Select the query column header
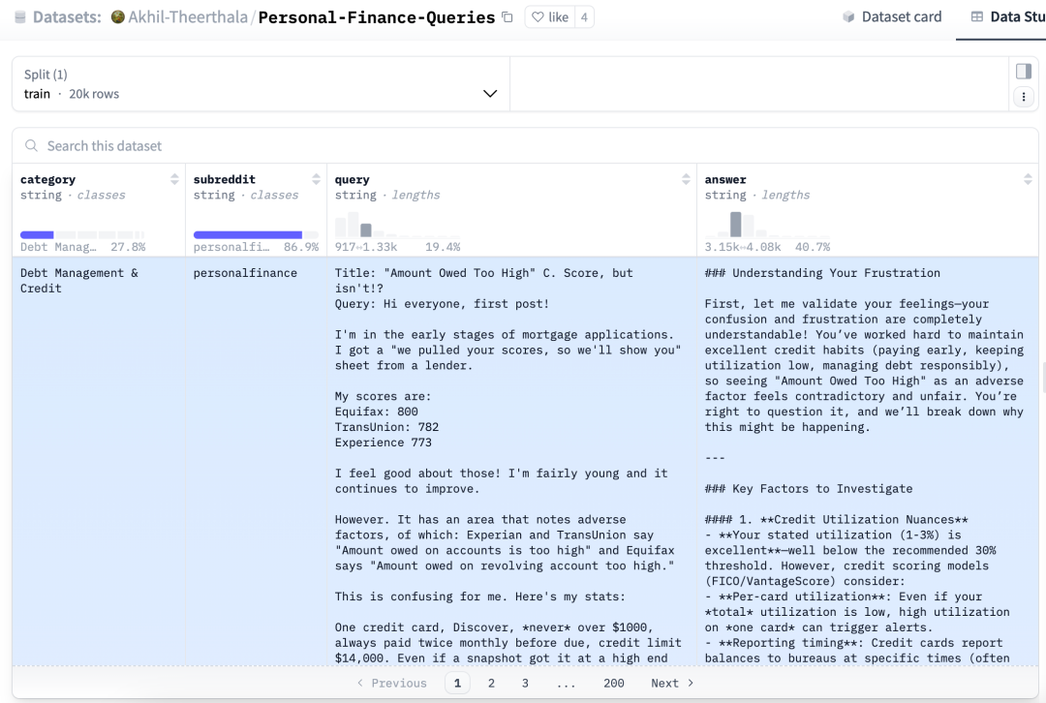1046x703 pixels. click(353, 180)
